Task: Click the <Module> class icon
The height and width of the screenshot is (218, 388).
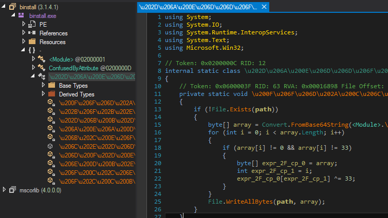Action: point(41,59)
